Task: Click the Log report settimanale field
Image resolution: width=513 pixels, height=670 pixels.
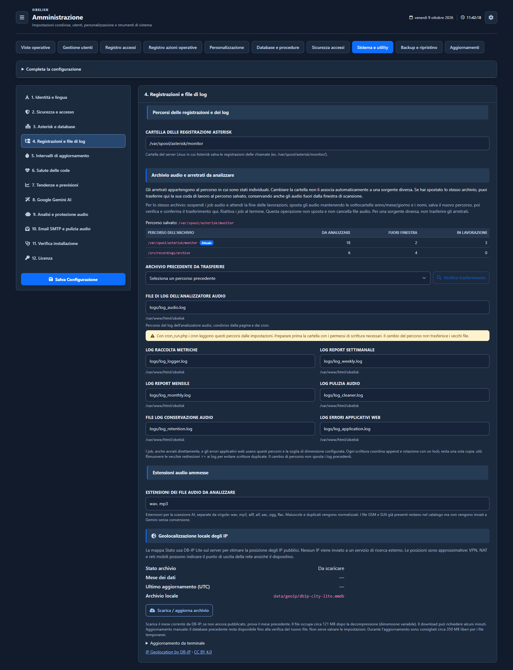Action: point(405,361)
